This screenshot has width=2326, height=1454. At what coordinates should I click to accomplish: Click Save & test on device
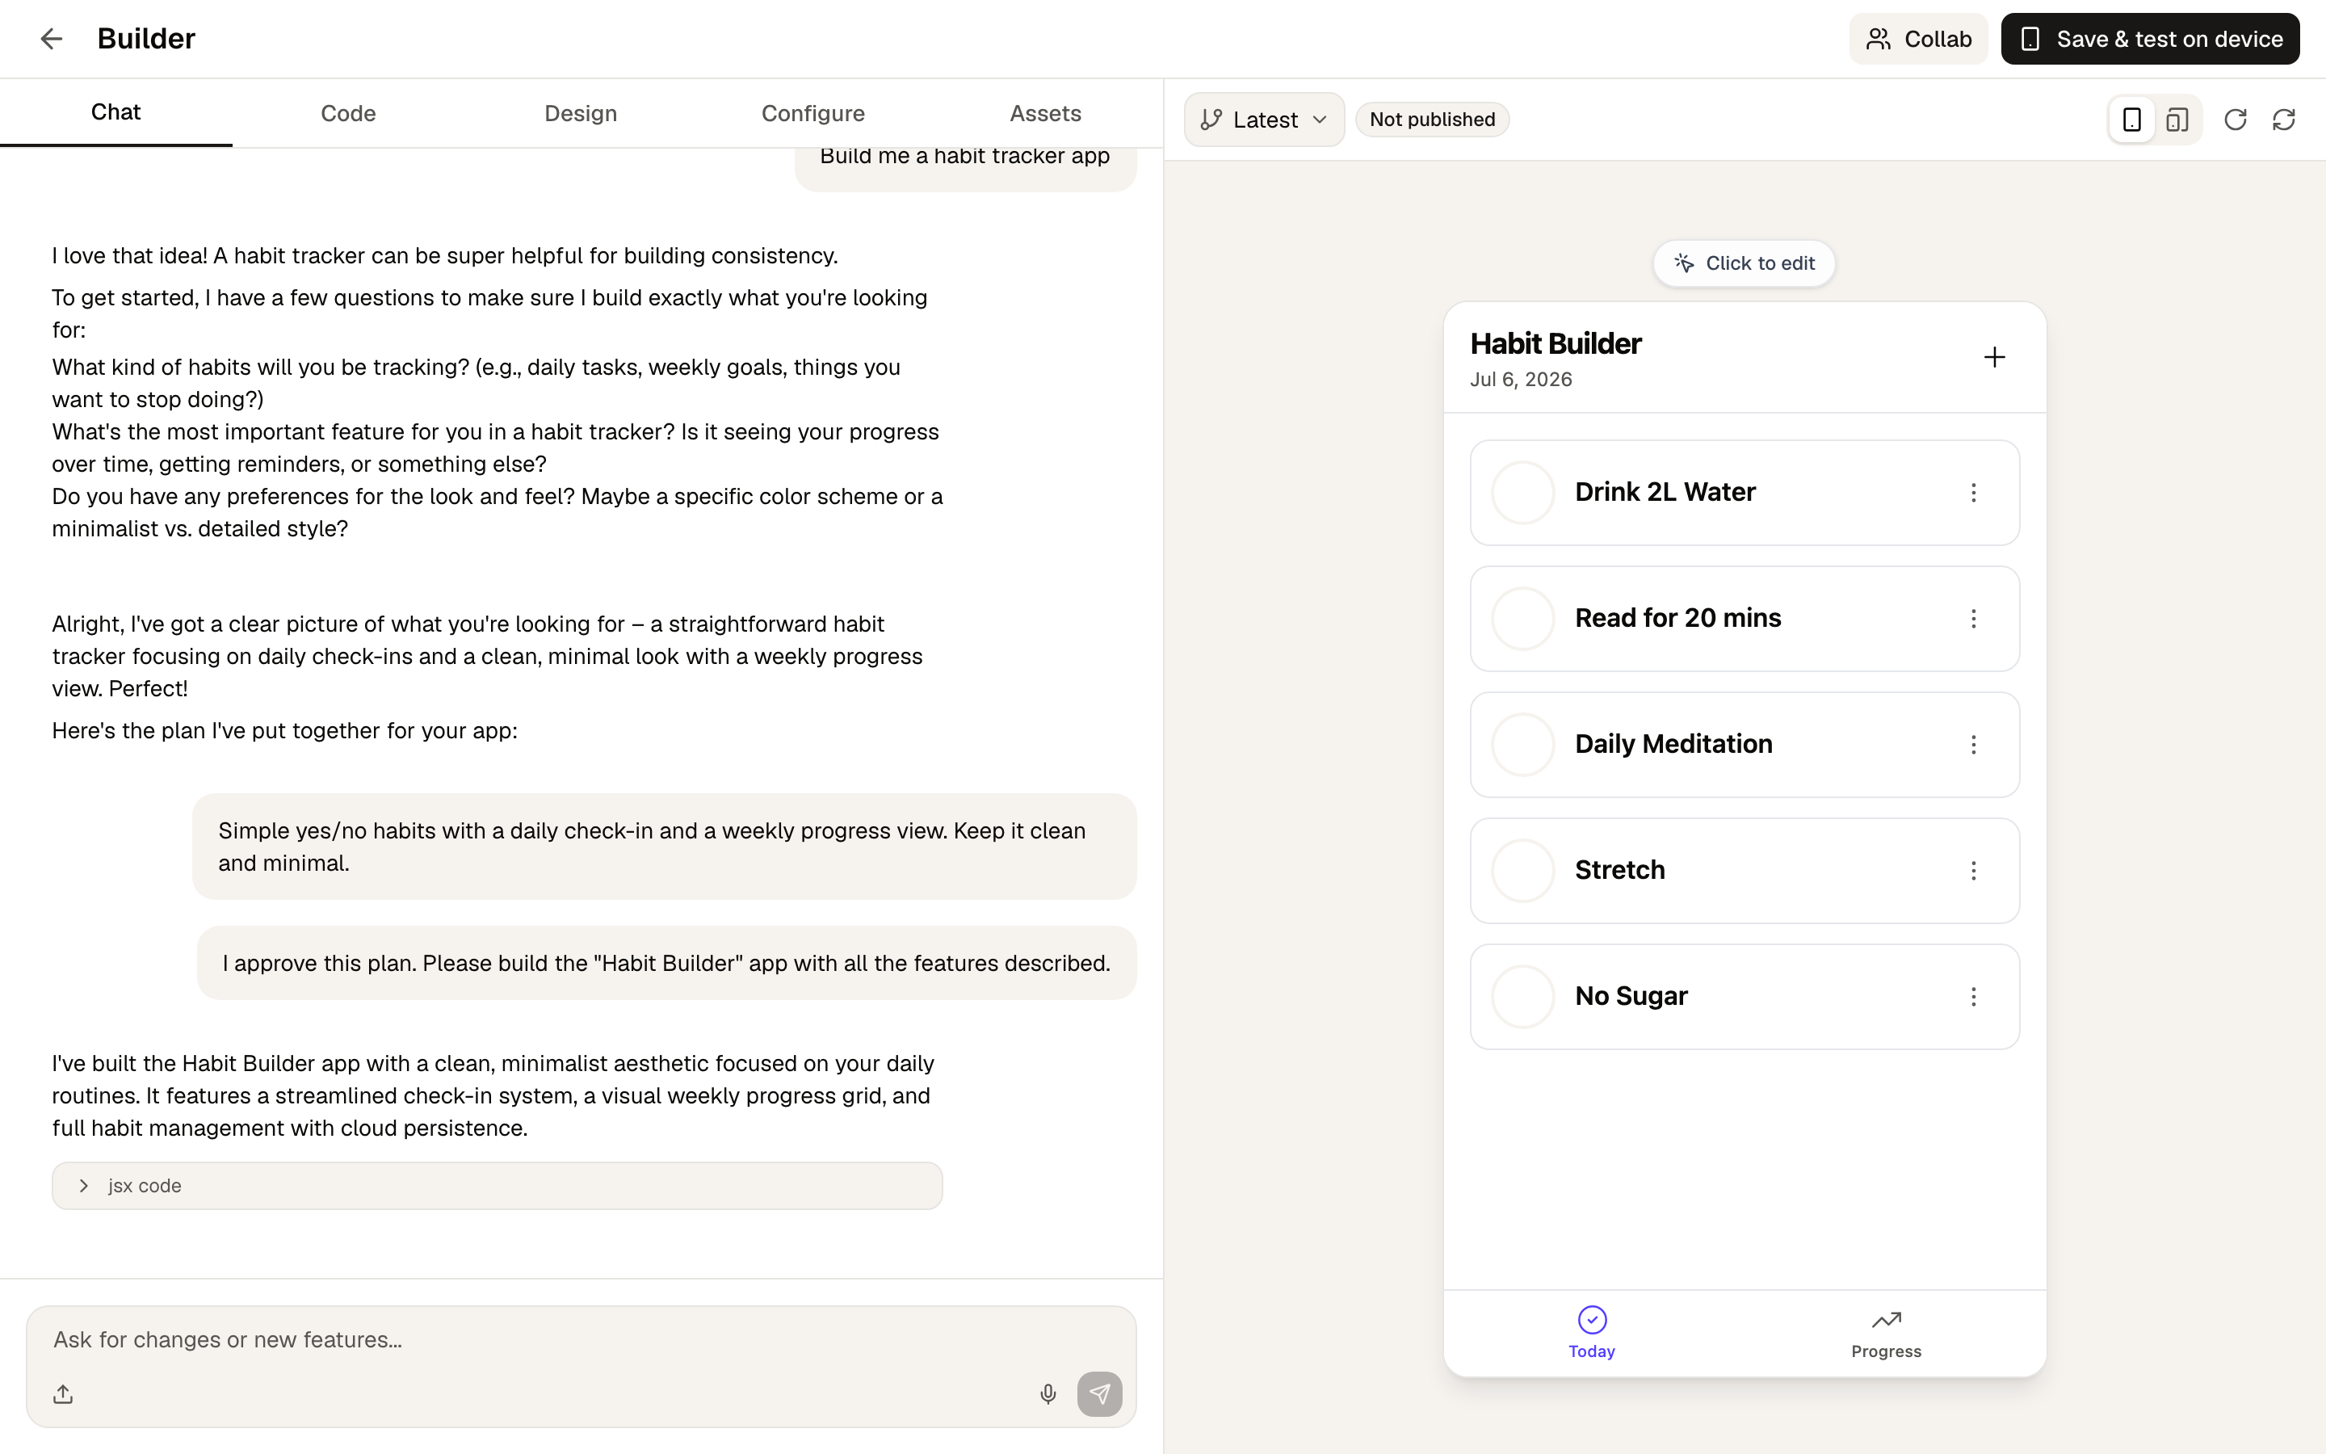coord(2150,39)
